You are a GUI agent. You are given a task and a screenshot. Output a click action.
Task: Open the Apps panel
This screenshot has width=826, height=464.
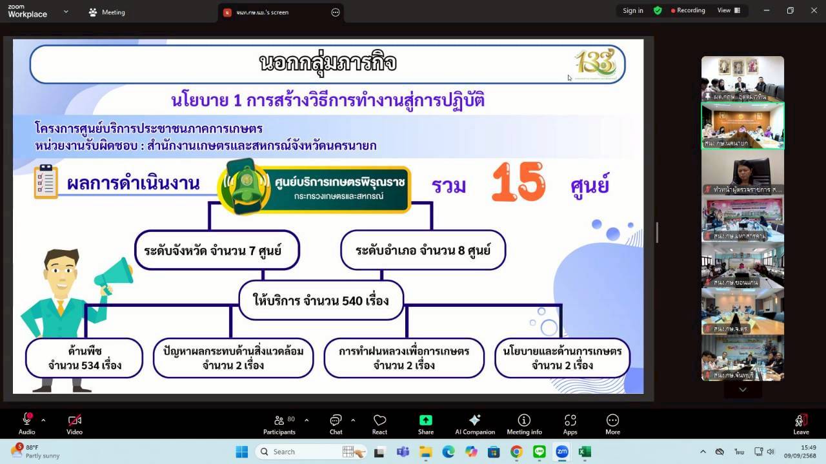[x=570, y=423]
